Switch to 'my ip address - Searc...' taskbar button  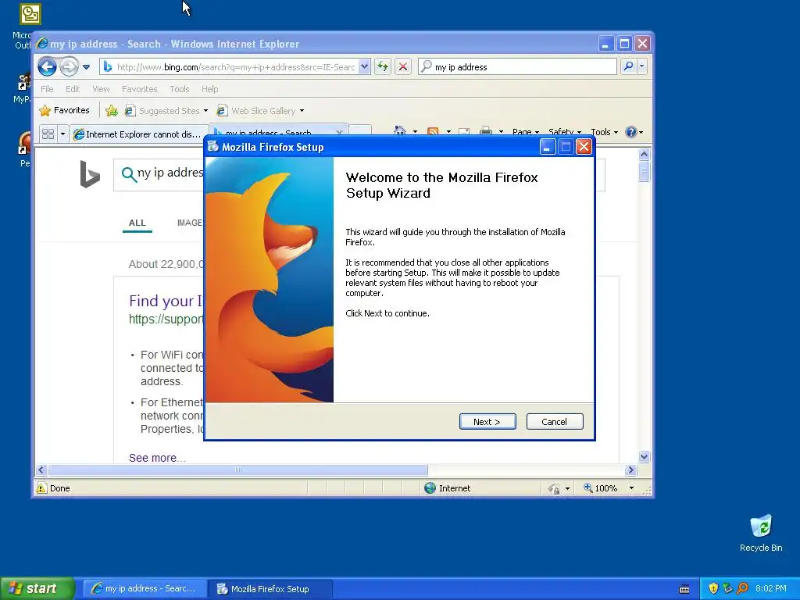(144, 588)
